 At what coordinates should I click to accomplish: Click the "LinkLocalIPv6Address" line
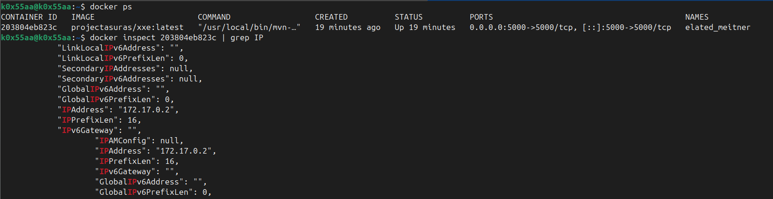tap(120, 48)
